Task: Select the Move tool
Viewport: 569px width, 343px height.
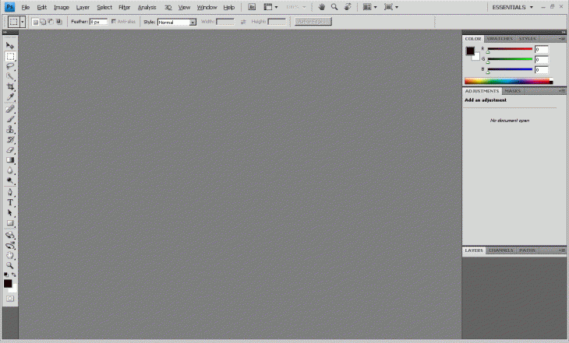Action: click(x=10, y=46)
